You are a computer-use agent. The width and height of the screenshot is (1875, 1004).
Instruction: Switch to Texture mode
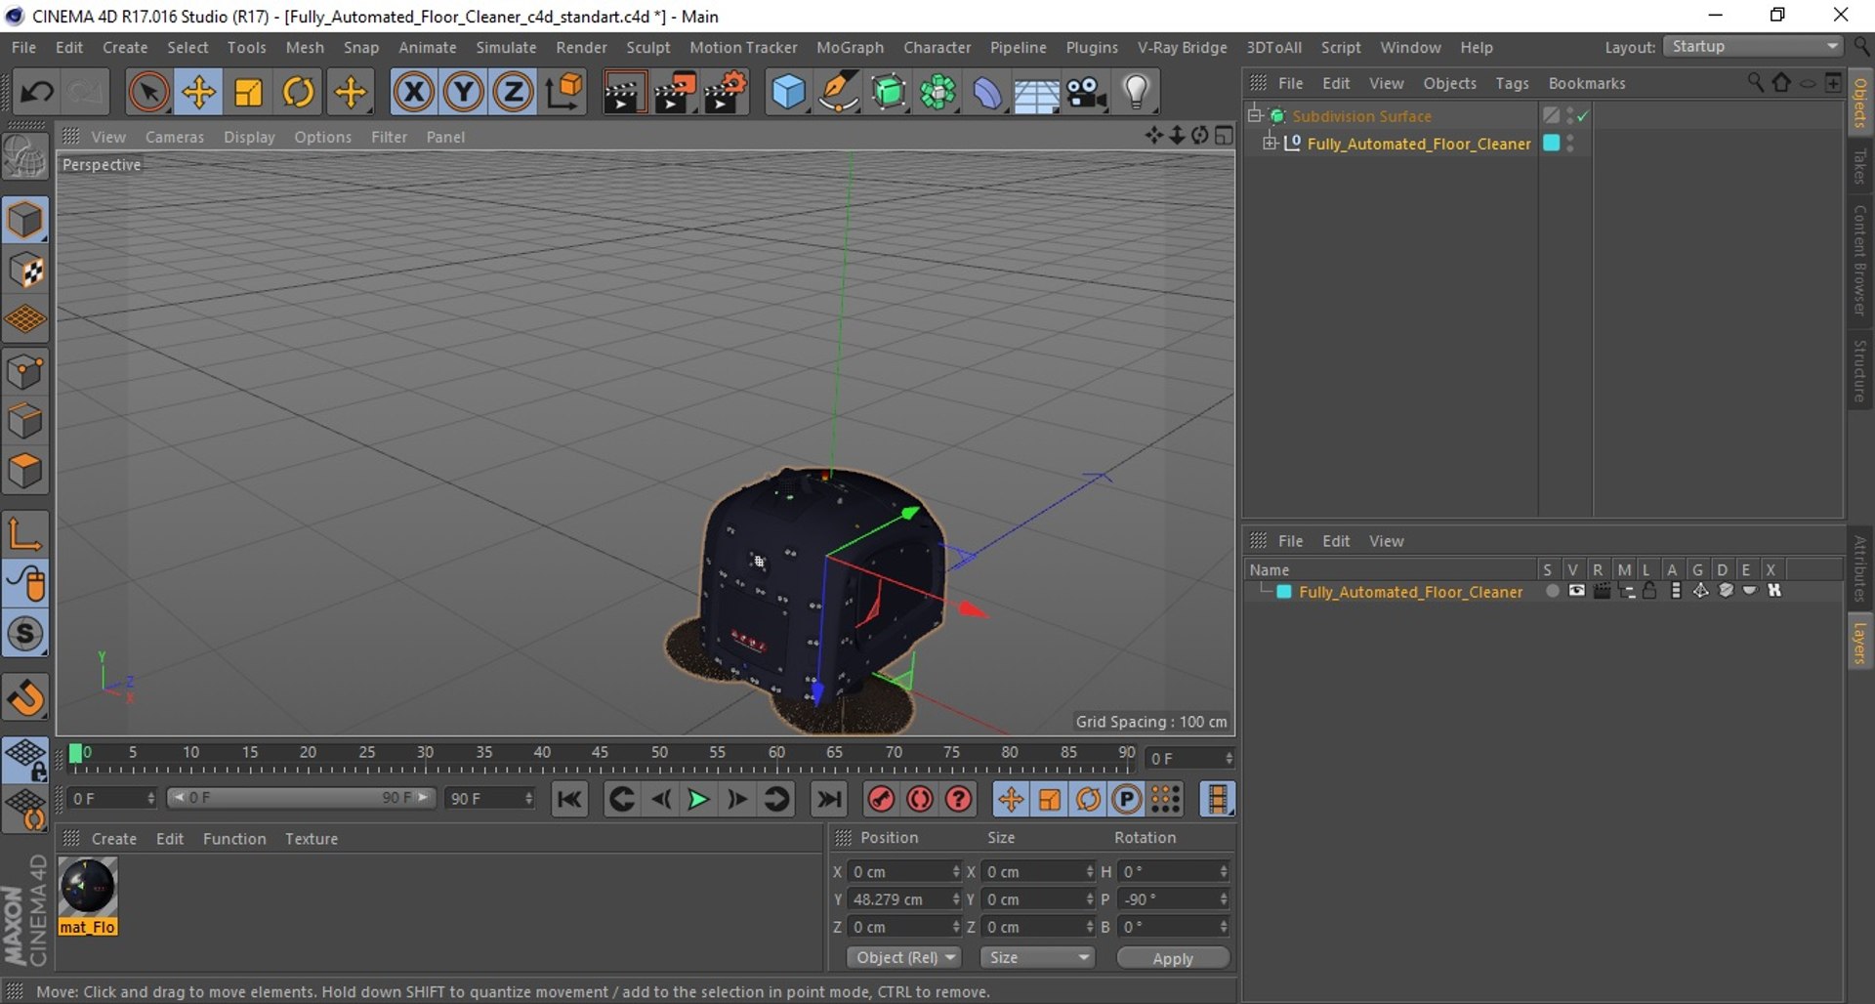[x=25, y=270]
